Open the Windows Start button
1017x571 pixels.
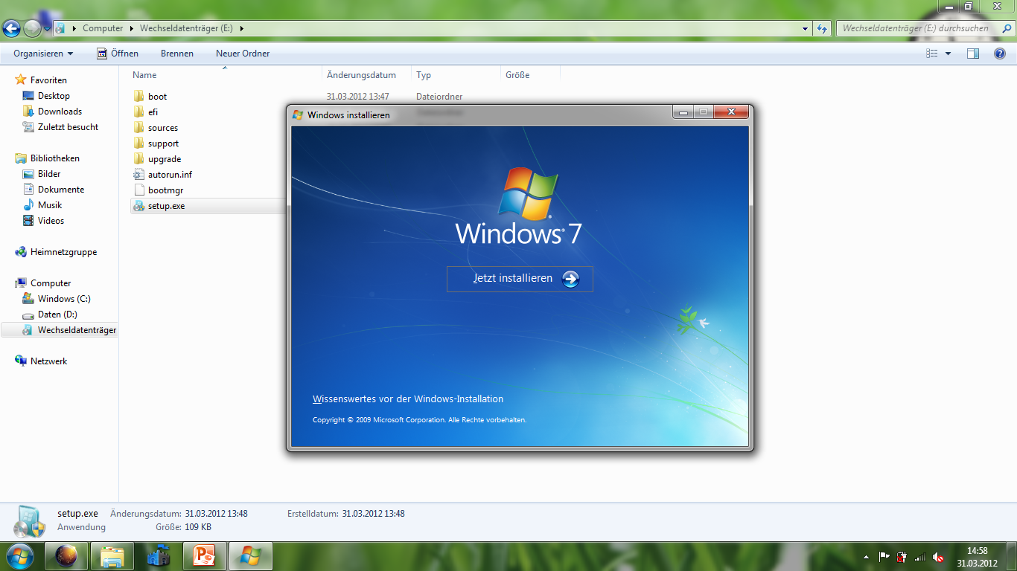click(19, 555)
